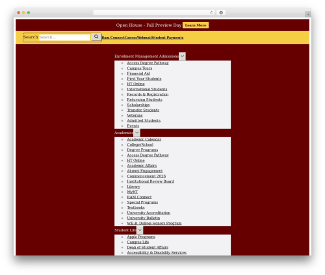Open the Canvas link
Image resolution: width=325 pixels, height=275 pixels.
point(131,38)
